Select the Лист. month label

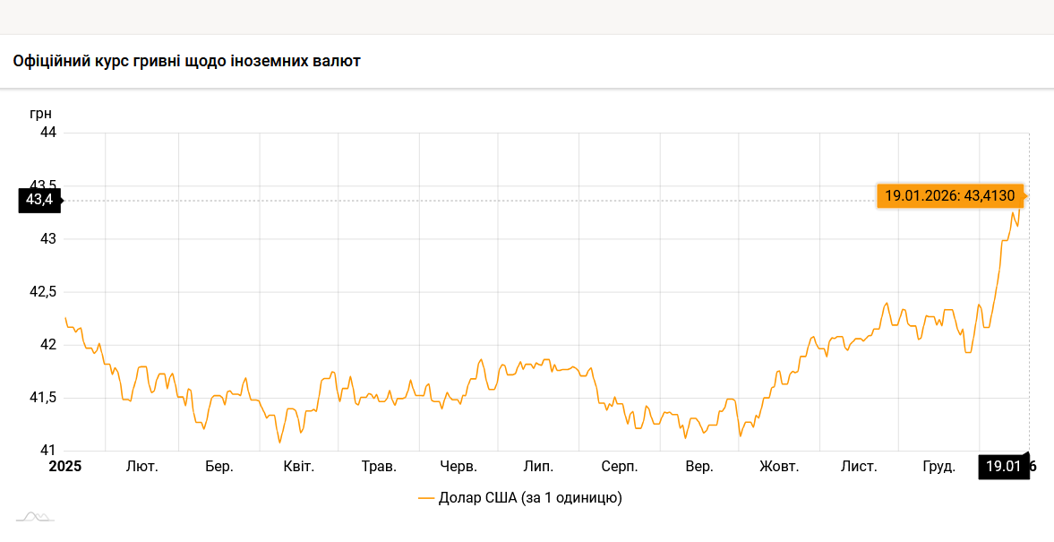(x=859, y=467)
